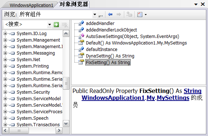
Task: Click the addedHandlerLockObject field icon
Action: (x=81, y=30)
